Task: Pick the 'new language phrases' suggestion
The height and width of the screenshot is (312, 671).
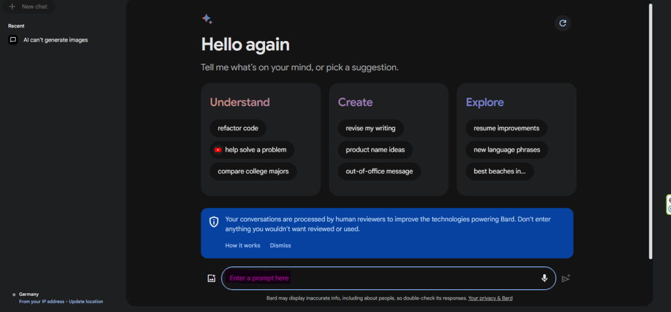Action: coord(507,150)
